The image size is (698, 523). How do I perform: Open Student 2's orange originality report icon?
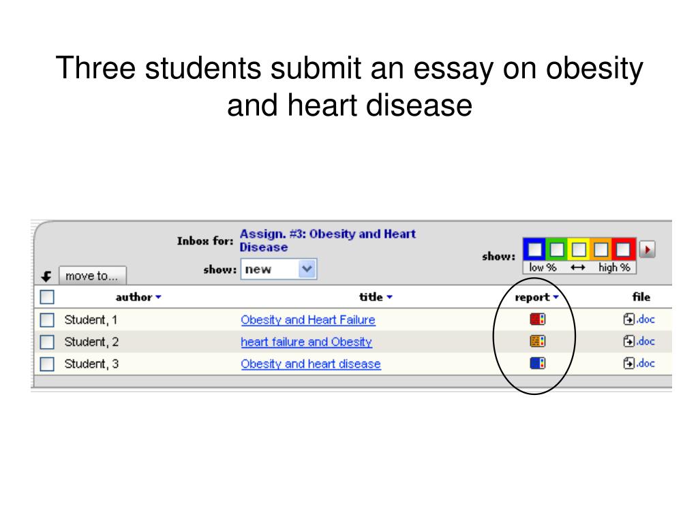tap(537, 341)
